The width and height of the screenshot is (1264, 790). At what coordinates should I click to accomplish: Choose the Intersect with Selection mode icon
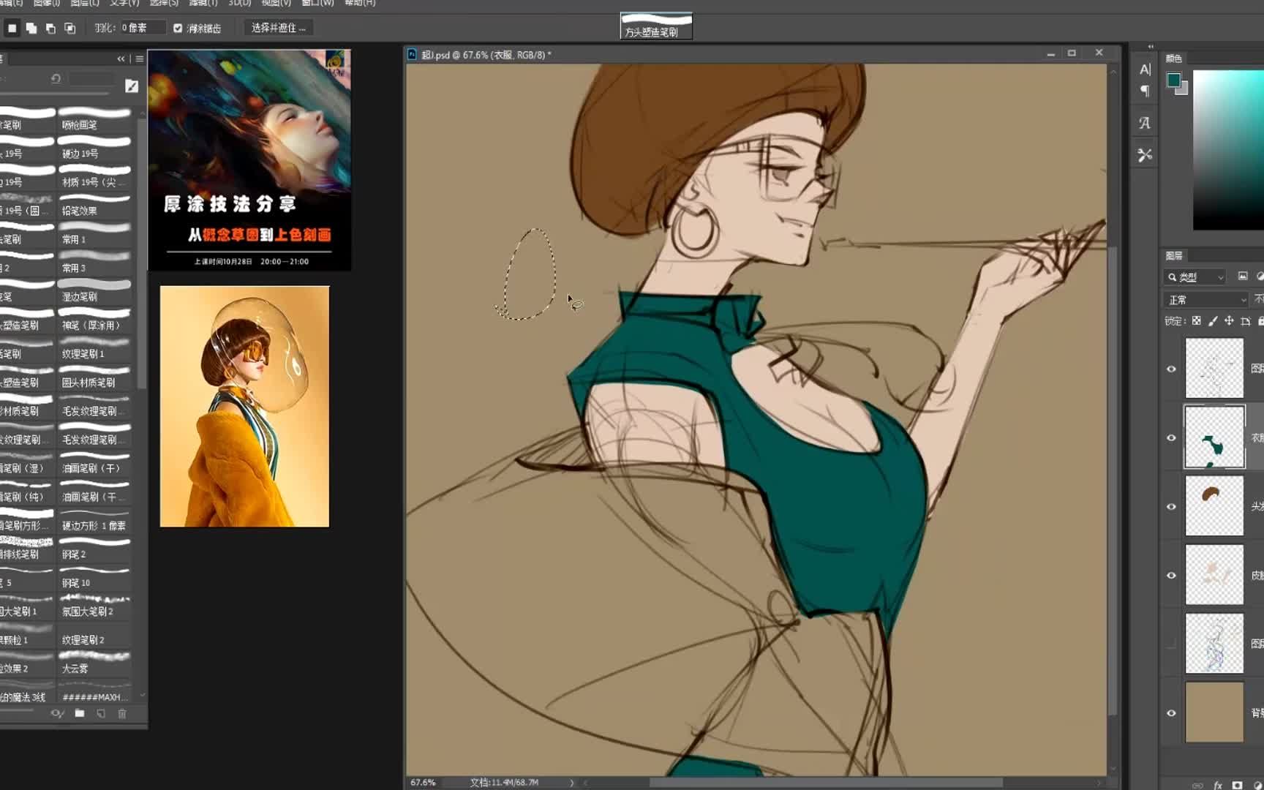coord(70,28)
